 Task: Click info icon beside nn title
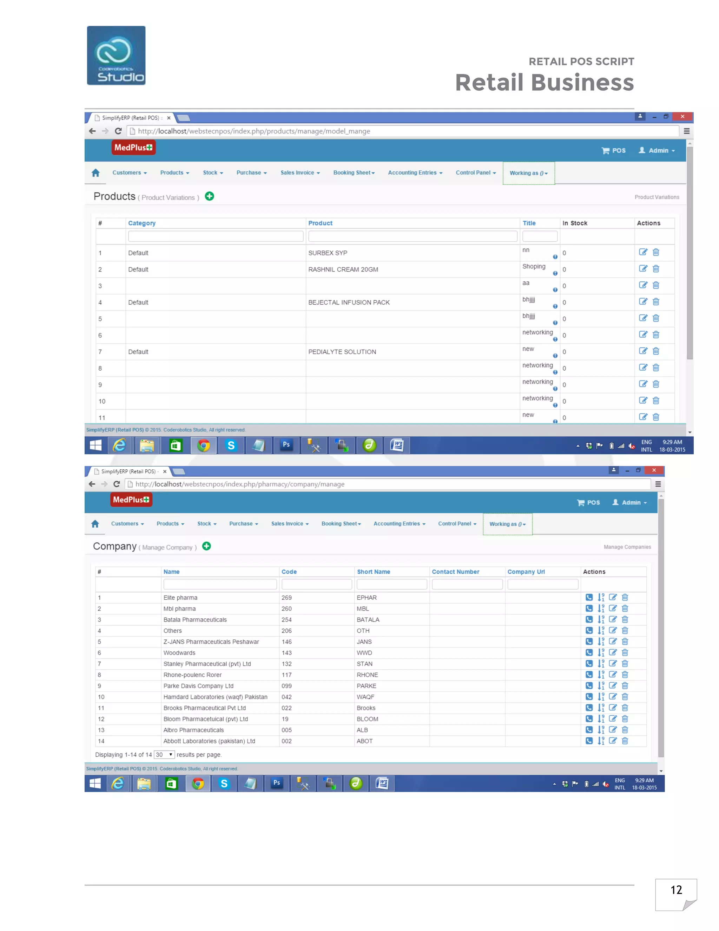click(555, 256)
